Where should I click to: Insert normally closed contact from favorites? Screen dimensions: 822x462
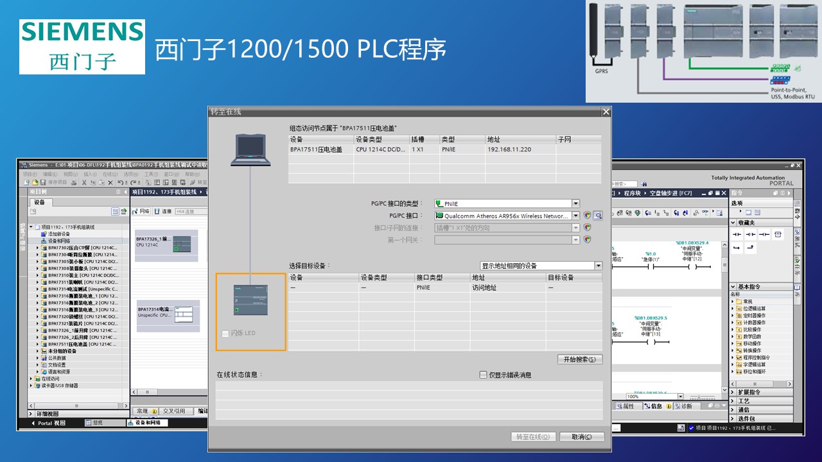pos(750,235)
